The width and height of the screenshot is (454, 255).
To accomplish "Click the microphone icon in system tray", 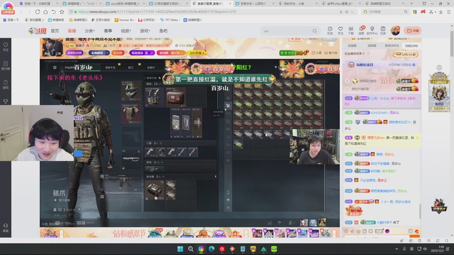I will click(x=404, y=249).
